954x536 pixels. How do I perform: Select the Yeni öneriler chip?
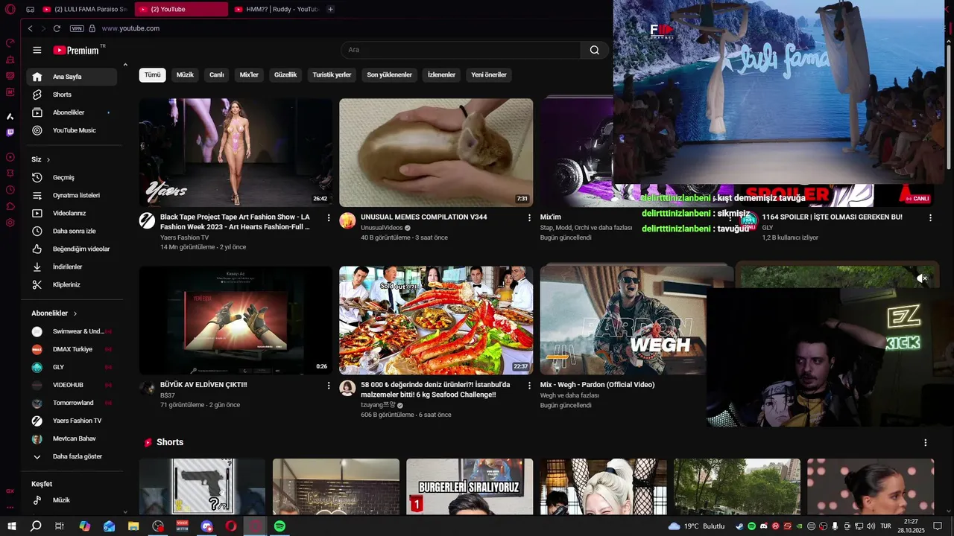click(489, 74)
